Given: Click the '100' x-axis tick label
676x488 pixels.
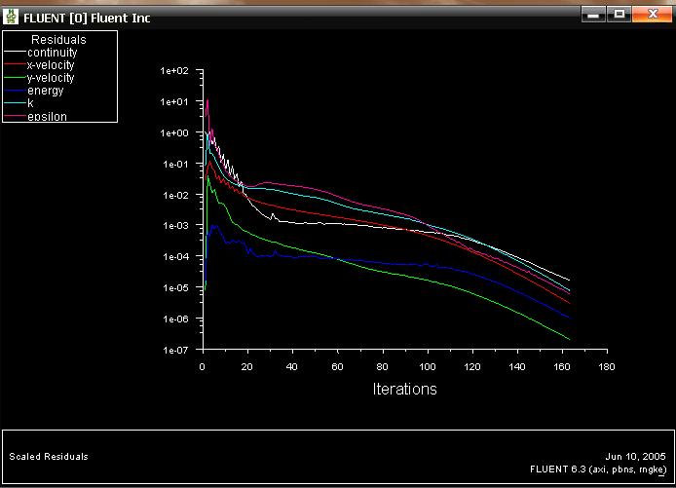Looking at the screenshot, I should 428,367.
